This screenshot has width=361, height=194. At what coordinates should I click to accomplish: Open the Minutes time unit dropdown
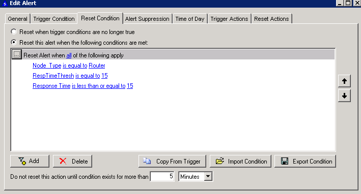coord(208,176)
